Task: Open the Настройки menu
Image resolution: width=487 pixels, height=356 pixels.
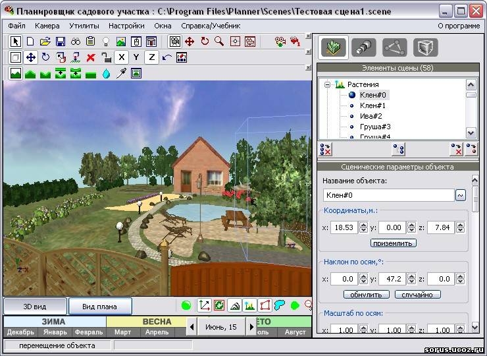Action: click(126, 26)
